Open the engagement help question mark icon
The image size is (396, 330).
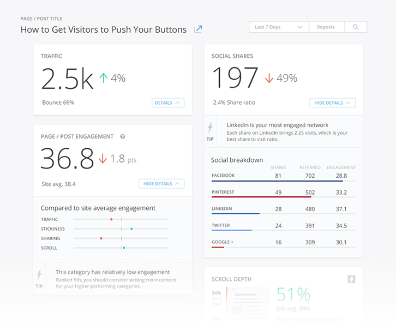(123, 136)
